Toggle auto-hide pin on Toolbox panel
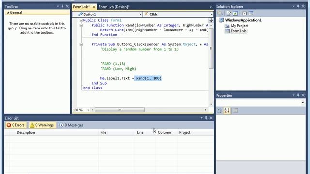The height and width of the screenshot is (174, 310). 62,6
